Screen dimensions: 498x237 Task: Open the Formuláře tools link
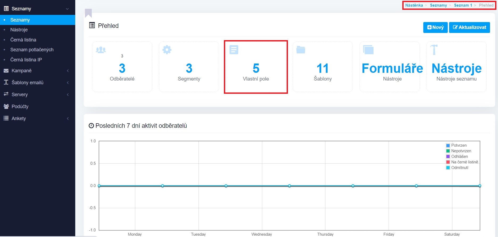(x=392, y=68)
